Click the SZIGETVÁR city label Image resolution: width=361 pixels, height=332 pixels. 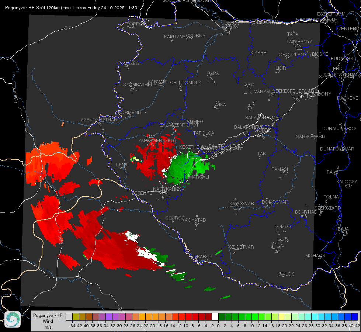(242, 247)
